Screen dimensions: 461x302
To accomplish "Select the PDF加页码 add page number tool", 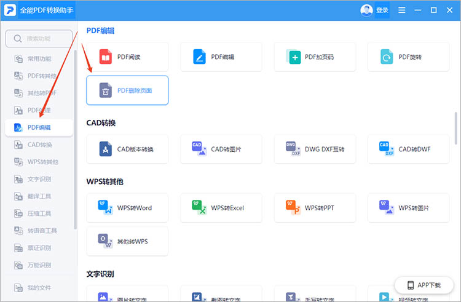I will (x=315, y=57).
